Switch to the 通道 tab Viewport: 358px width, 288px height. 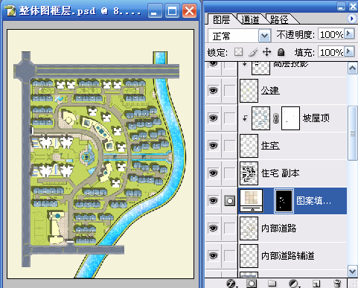point(250,19)
